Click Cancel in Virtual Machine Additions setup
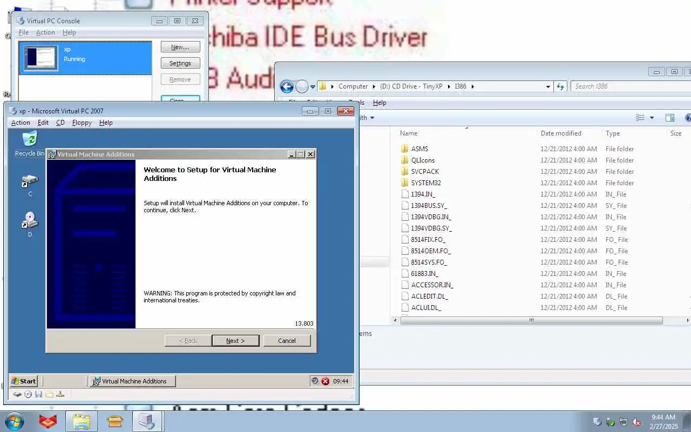The height and width of the screenshot is (432, 691). coord(287,341)
